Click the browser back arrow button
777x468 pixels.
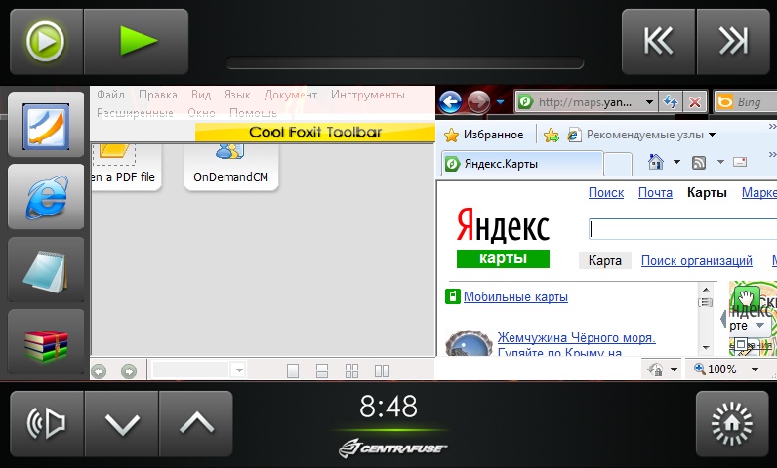(x=450, y=101)
